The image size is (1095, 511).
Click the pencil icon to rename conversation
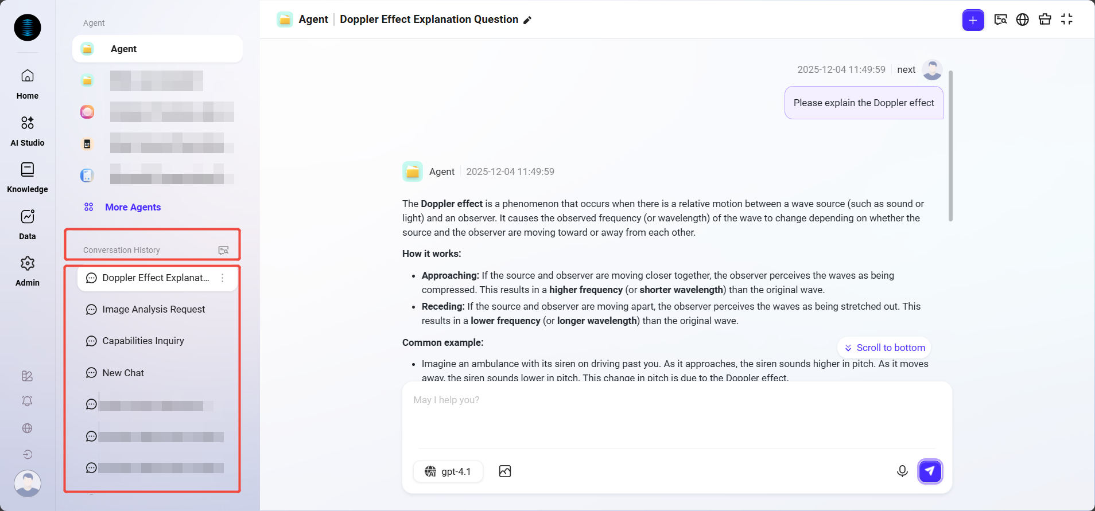pos(527,20)
